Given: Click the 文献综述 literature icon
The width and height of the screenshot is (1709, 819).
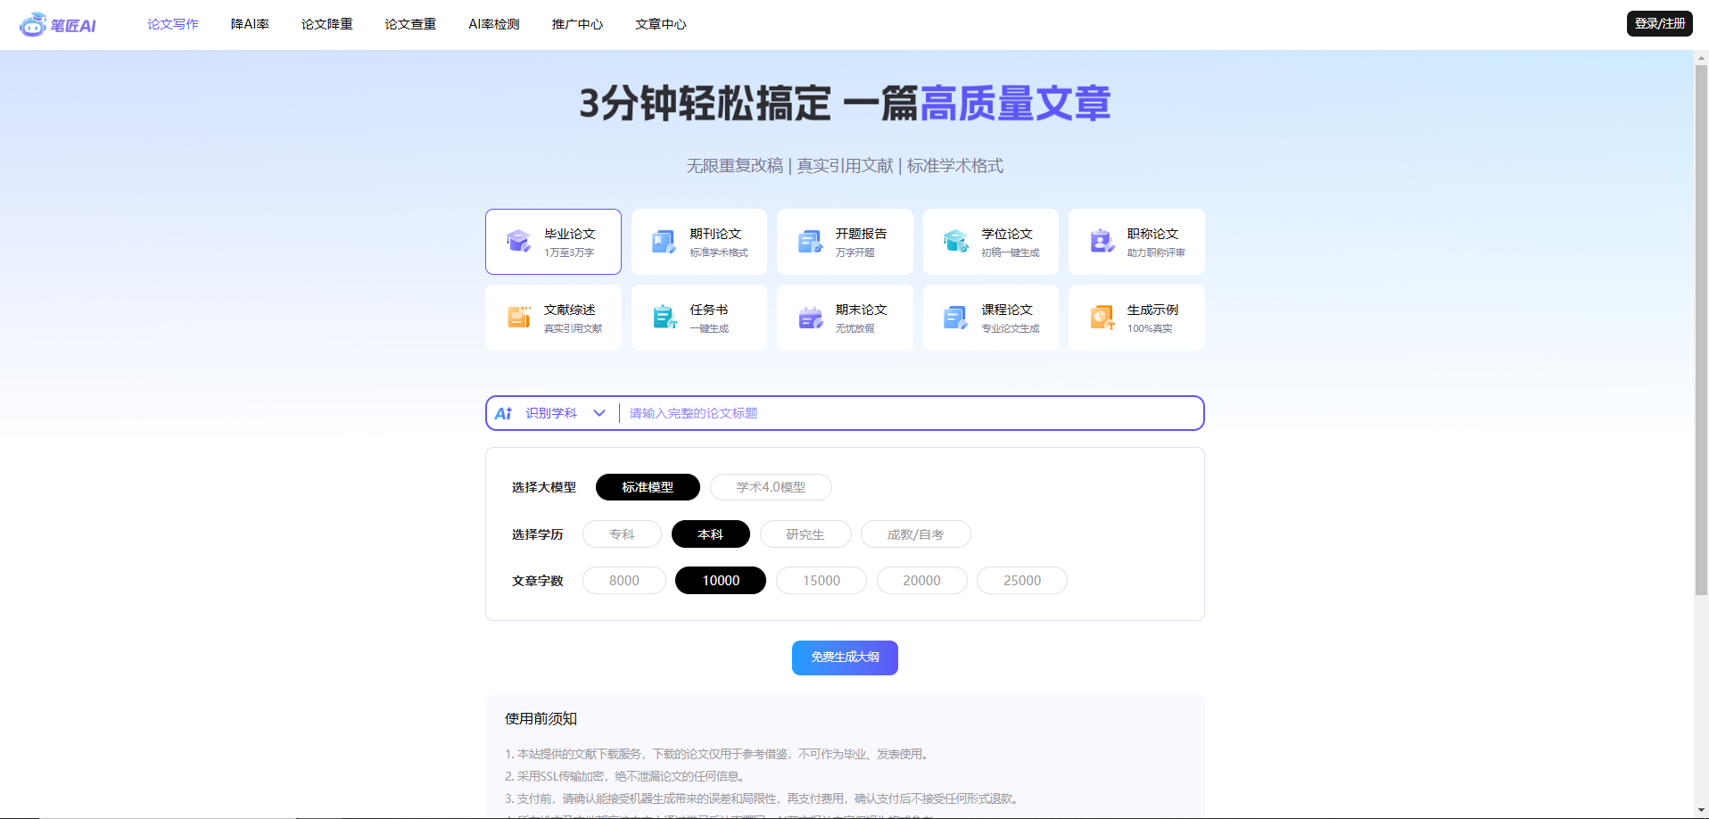Looking at the screenshot, I should 519,317.
